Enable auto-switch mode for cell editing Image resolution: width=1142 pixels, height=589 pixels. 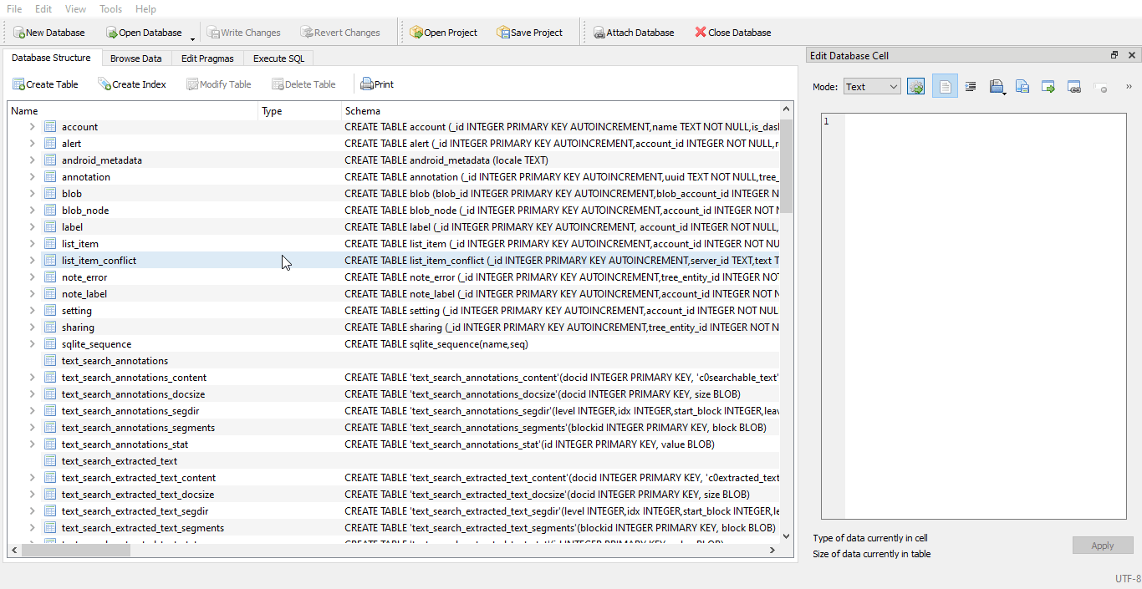pyautogui.click(x=915, y=86)
